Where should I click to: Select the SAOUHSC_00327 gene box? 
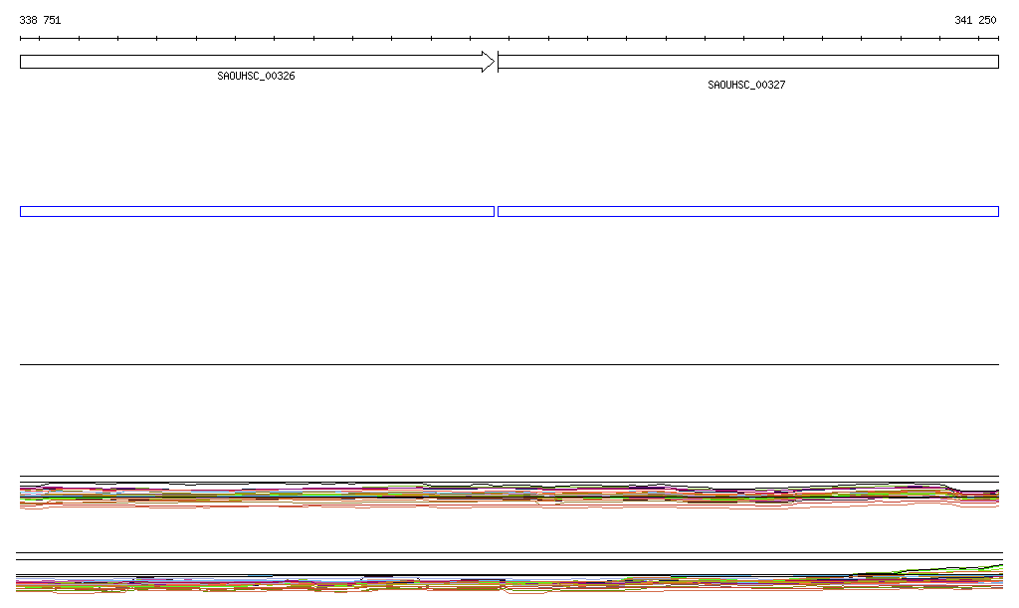coord(747,62)
